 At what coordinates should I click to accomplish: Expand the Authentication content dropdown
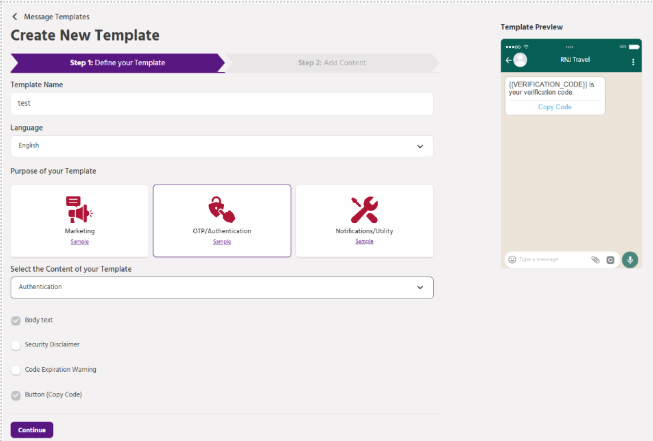coord(222,287)
